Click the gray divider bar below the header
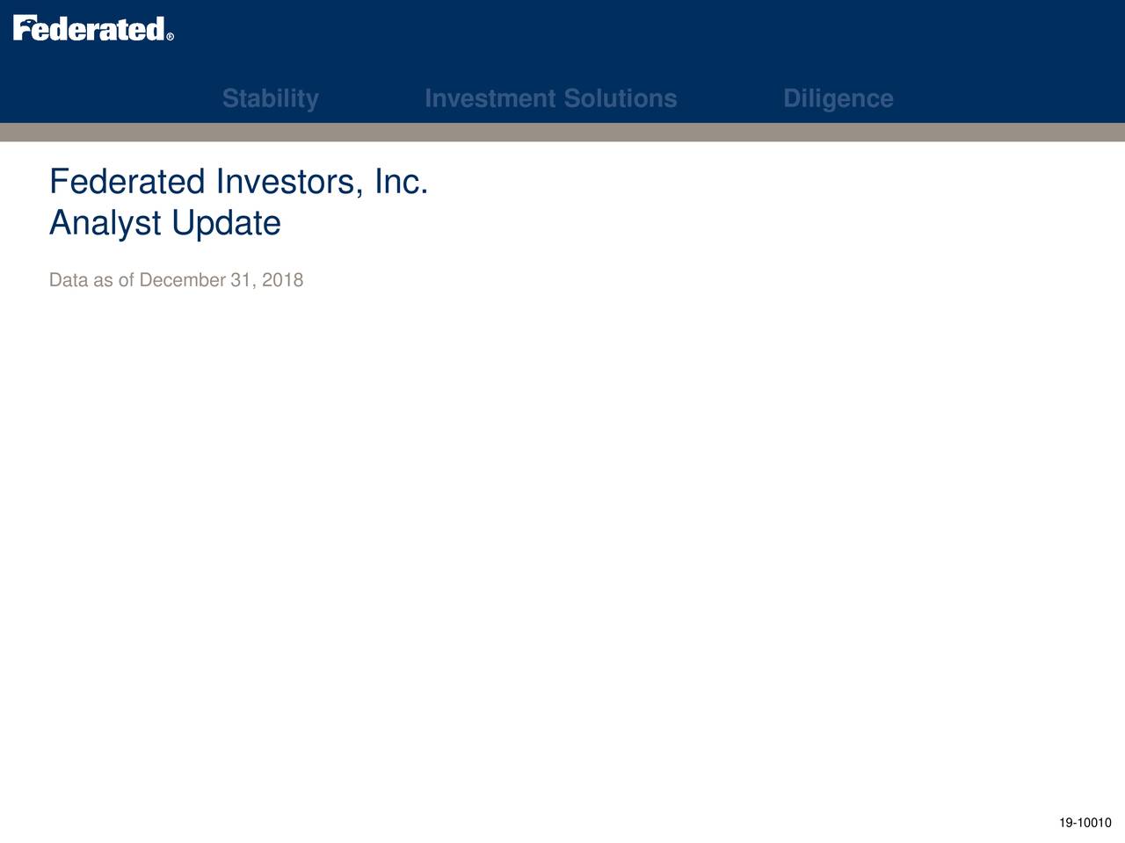 click(x=562, y=132)
